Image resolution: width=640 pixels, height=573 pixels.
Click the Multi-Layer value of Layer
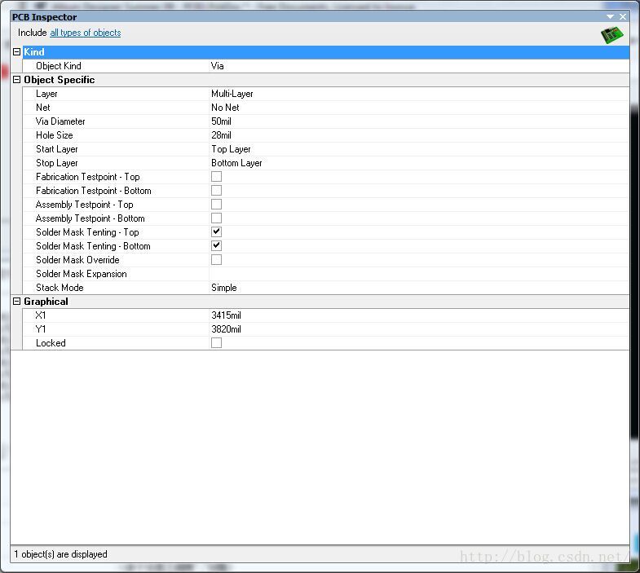click(419, 94)
